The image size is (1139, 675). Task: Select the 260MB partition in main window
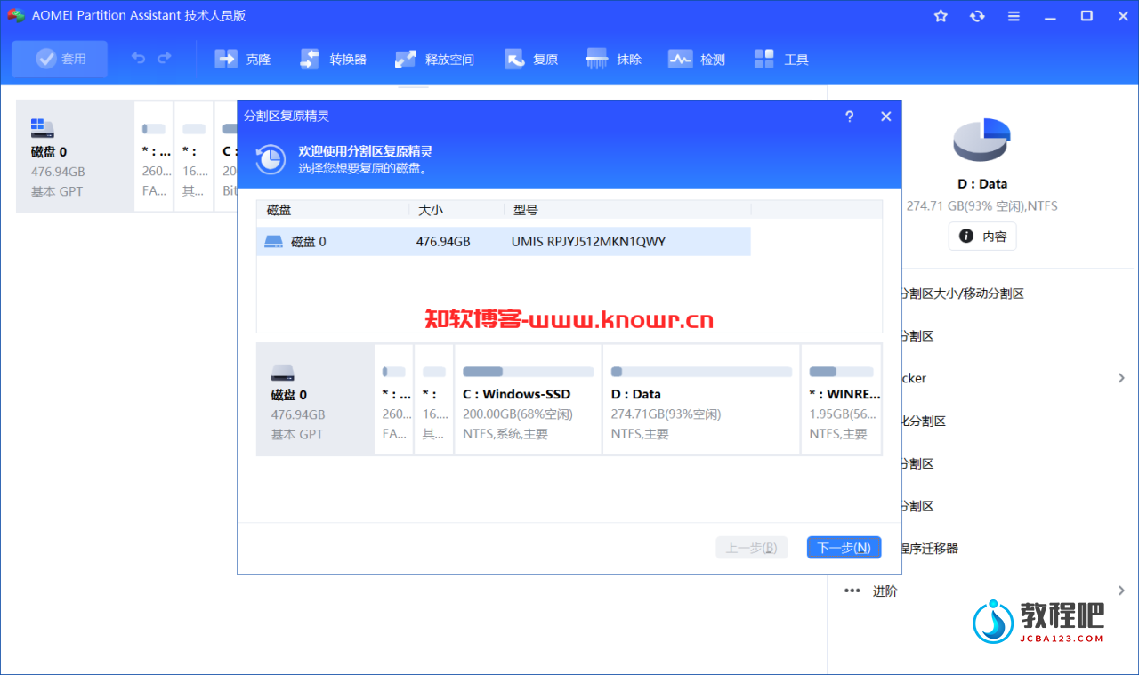[x=154, y=157]
